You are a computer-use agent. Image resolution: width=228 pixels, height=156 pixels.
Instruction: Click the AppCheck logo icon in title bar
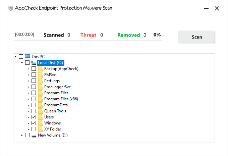tap(10, 8)
